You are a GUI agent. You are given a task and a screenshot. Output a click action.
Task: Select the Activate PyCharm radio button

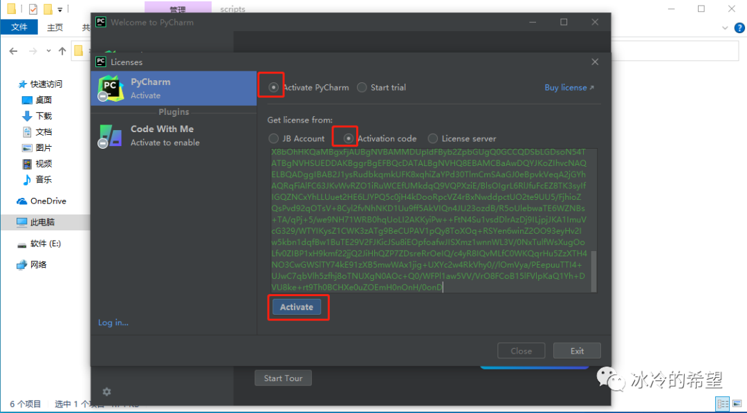(273, 88)
